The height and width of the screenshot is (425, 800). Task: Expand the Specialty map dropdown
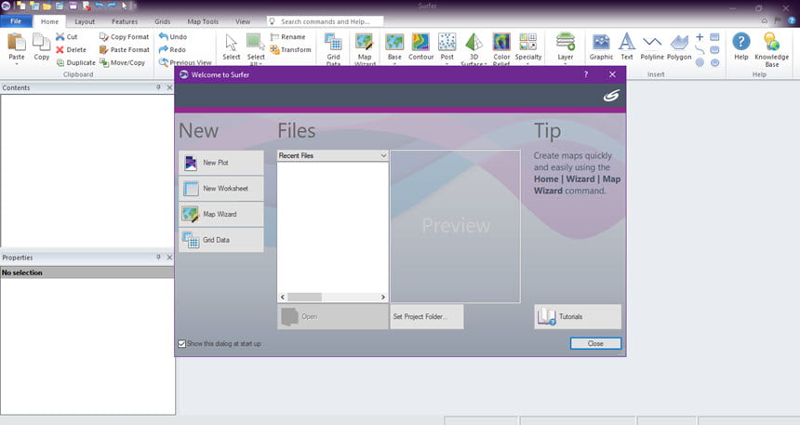point(528,64)
